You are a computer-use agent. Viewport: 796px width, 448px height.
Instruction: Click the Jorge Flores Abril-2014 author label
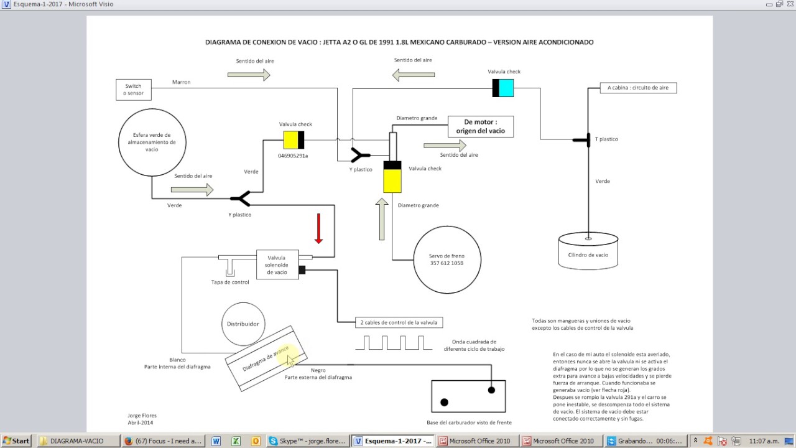click(x=142, y=419)
